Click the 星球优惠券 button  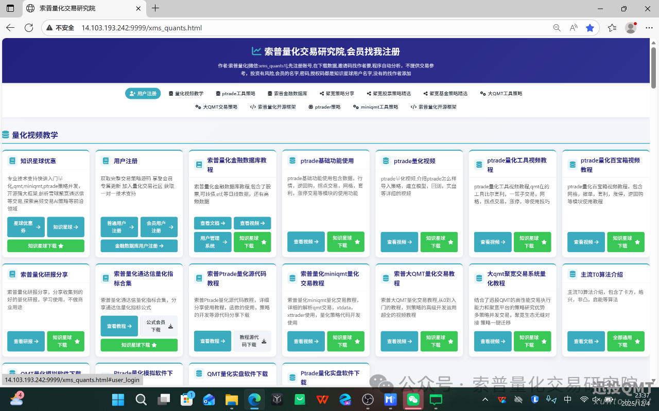[26, 227]
